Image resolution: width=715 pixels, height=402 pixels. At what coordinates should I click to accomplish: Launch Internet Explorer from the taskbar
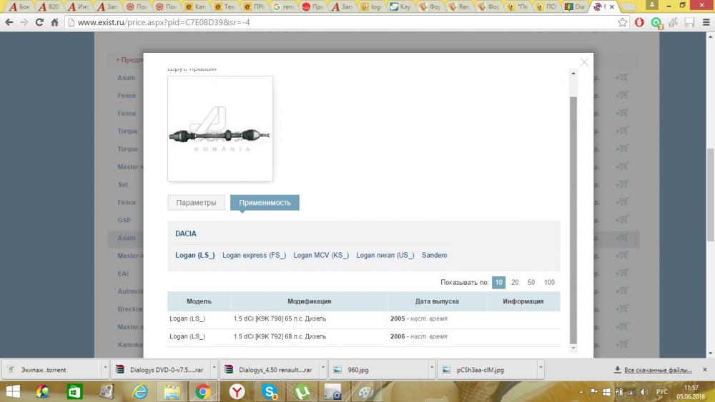[139, 391]
